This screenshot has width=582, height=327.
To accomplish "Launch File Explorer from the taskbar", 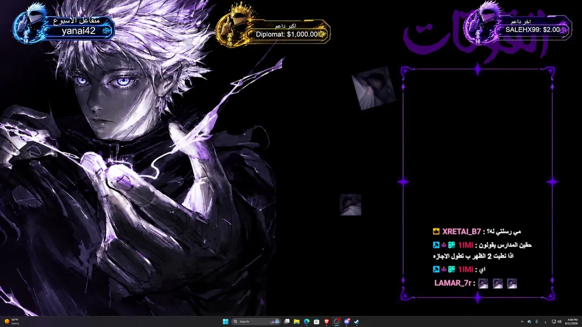I will (x=296, y=322).
